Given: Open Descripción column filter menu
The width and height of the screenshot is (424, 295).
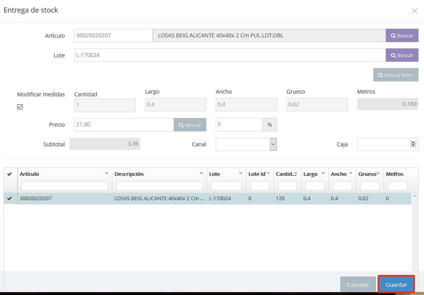Looking at the screenshot, I should (201, 173).
